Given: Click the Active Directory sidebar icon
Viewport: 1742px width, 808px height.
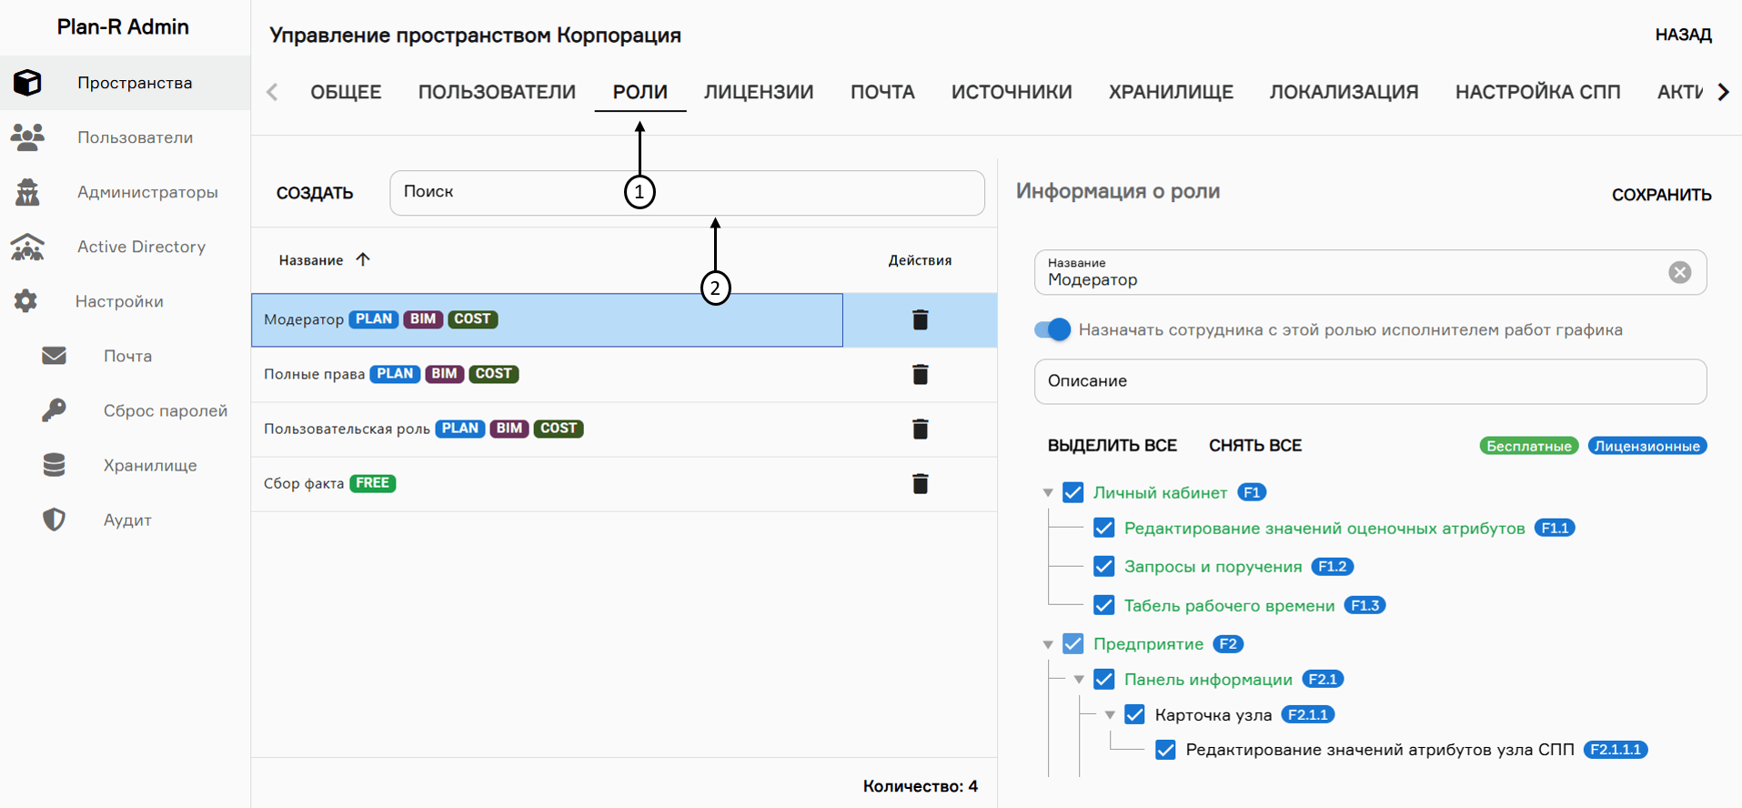Looking at the screenshot, I should 27,246.
